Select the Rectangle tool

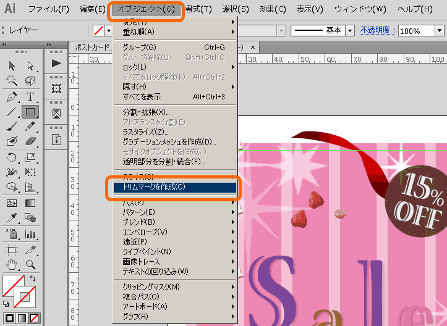pos(30,112)
